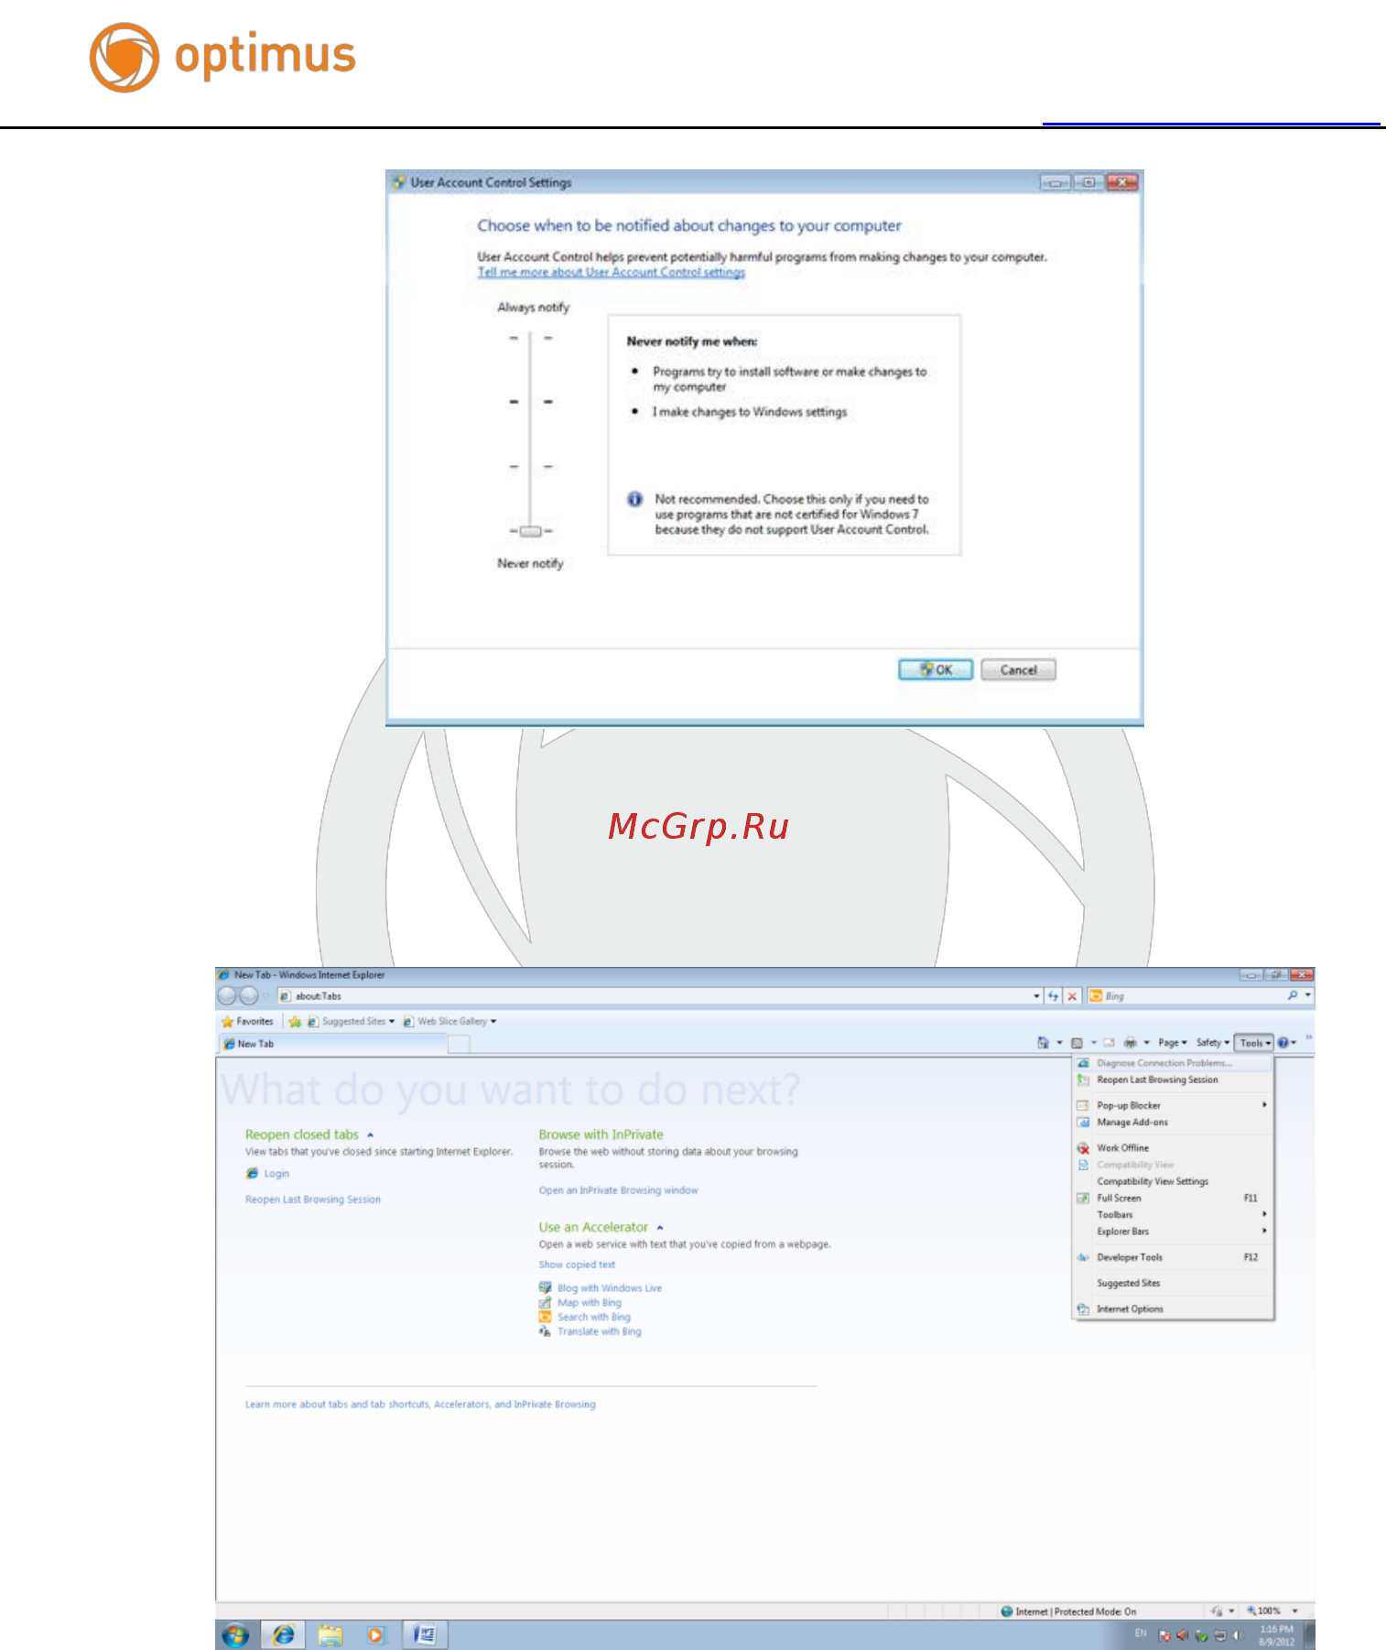Expand Suggested Sites favorites dropdown

[x=392, y=1022]
